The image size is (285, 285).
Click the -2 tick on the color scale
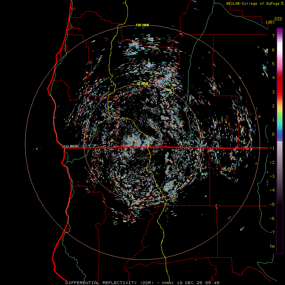[272, 162]
